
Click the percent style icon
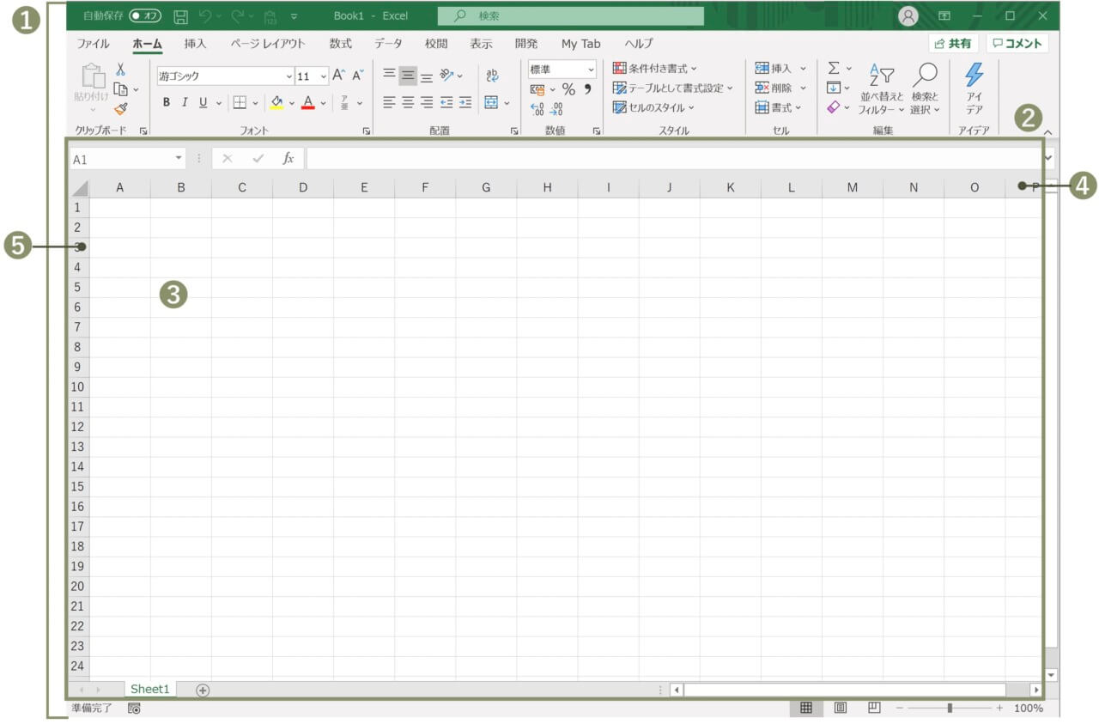click(x=568, y=89)
